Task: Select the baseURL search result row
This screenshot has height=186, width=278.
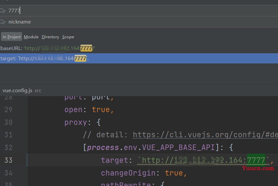Action: pos(139,48)
